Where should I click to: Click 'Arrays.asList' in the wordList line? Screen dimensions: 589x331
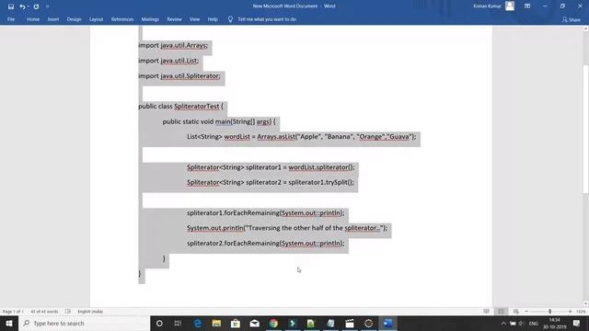pos(276,137)
